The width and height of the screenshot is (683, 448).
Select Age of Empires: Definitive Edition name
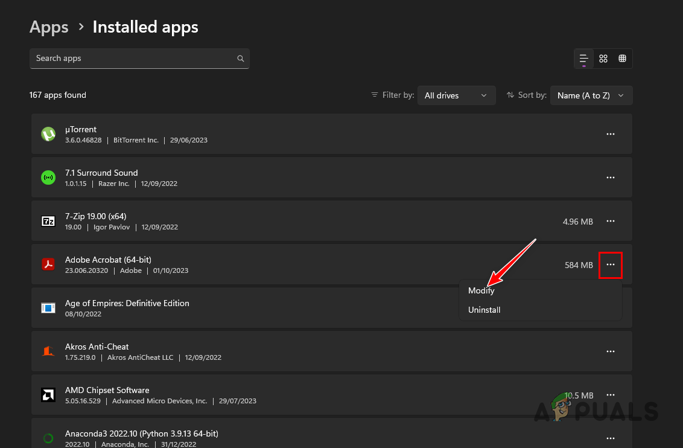tap(127, 303)
